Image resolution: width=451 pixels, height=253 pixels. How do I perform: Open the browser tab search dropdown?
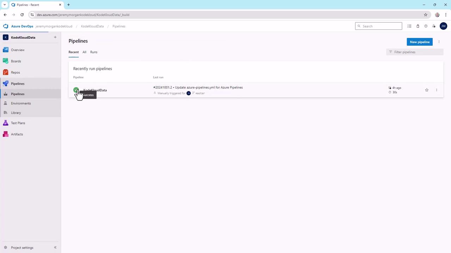[x=5, y=5]
